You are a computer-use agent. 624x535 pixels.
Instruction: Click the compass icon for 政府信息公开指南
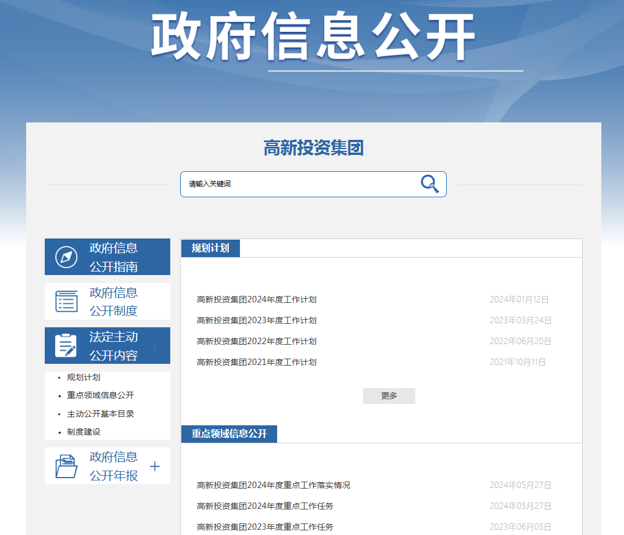click(66, 257)
